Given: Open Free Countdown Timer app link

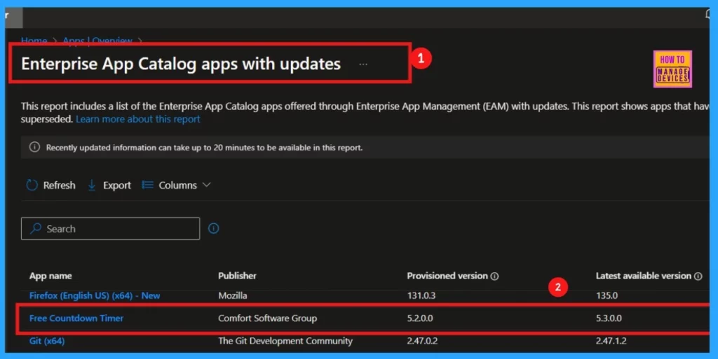Looking at the screenshot, I should (76, 318).
